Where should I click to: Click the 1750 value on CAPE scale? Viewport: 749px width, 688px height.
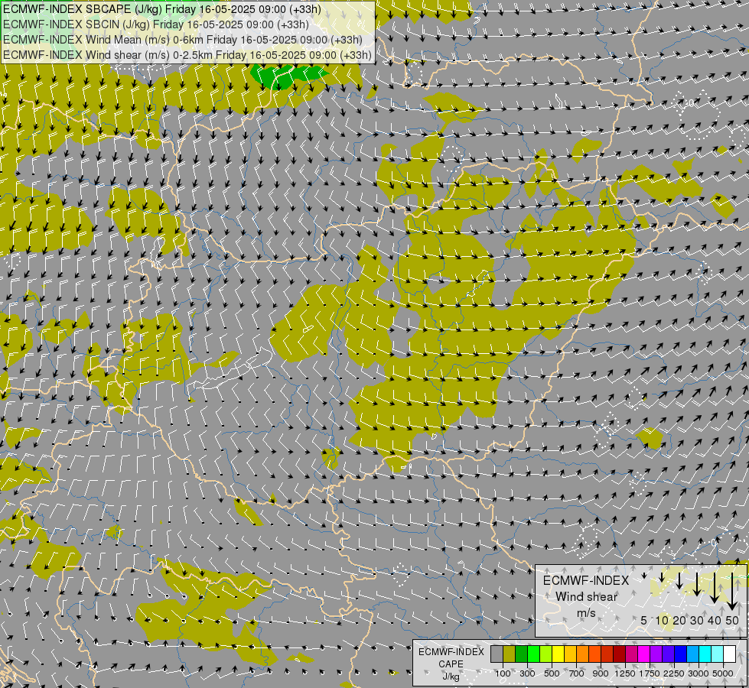pyautogui.click(x=650, y=673)
